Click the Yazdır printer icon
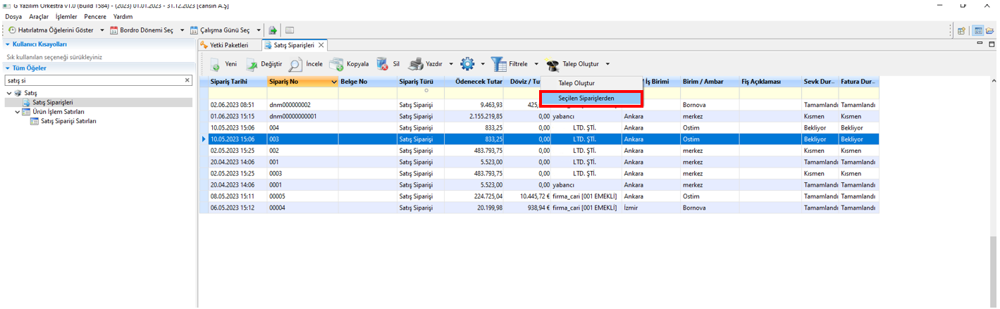This screenshot has width=1000, height=309. coord(416,64)
